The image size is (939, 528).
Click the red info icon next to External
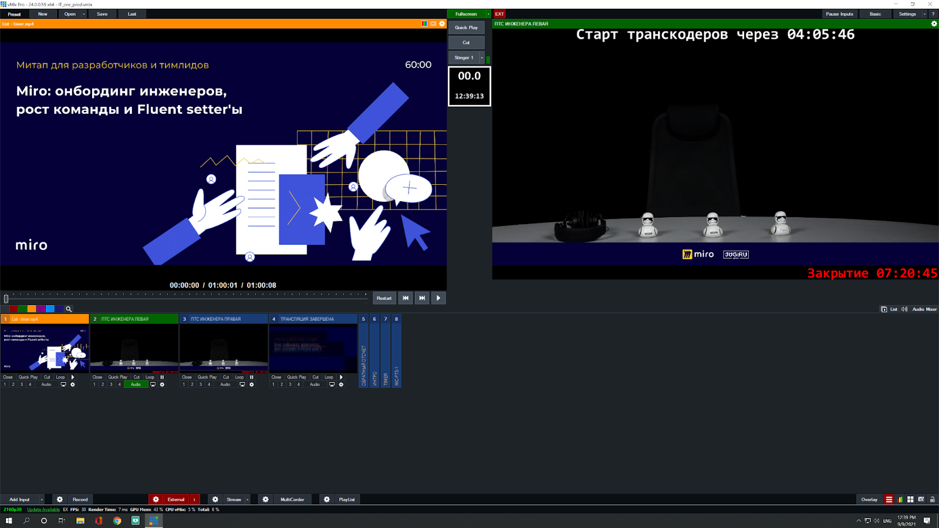[194, 499]
